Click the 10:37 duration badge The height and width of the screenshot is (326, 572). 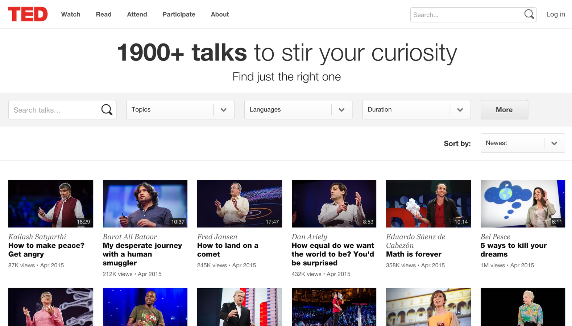tap(178, 222)
